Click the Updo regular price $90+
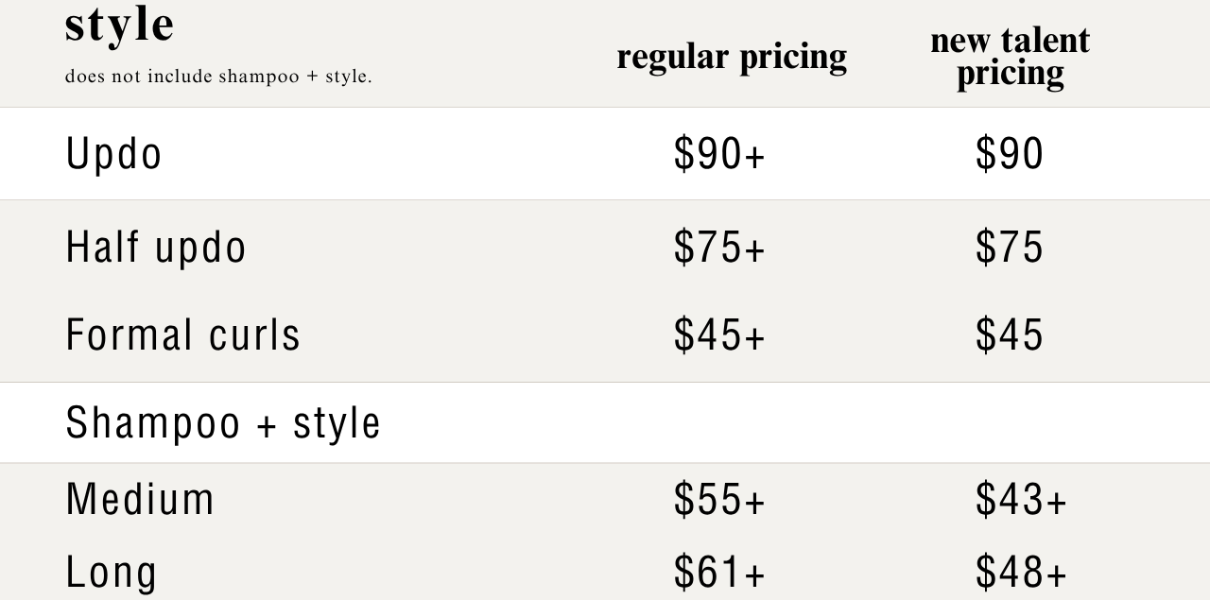This screenshot has width=1210, height=600. [x=718, y=154]
